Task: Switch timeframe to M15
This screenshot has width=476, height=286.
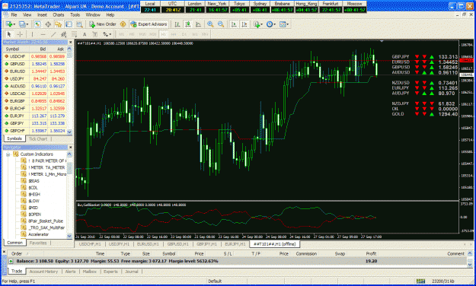Action: coord(142,34)
